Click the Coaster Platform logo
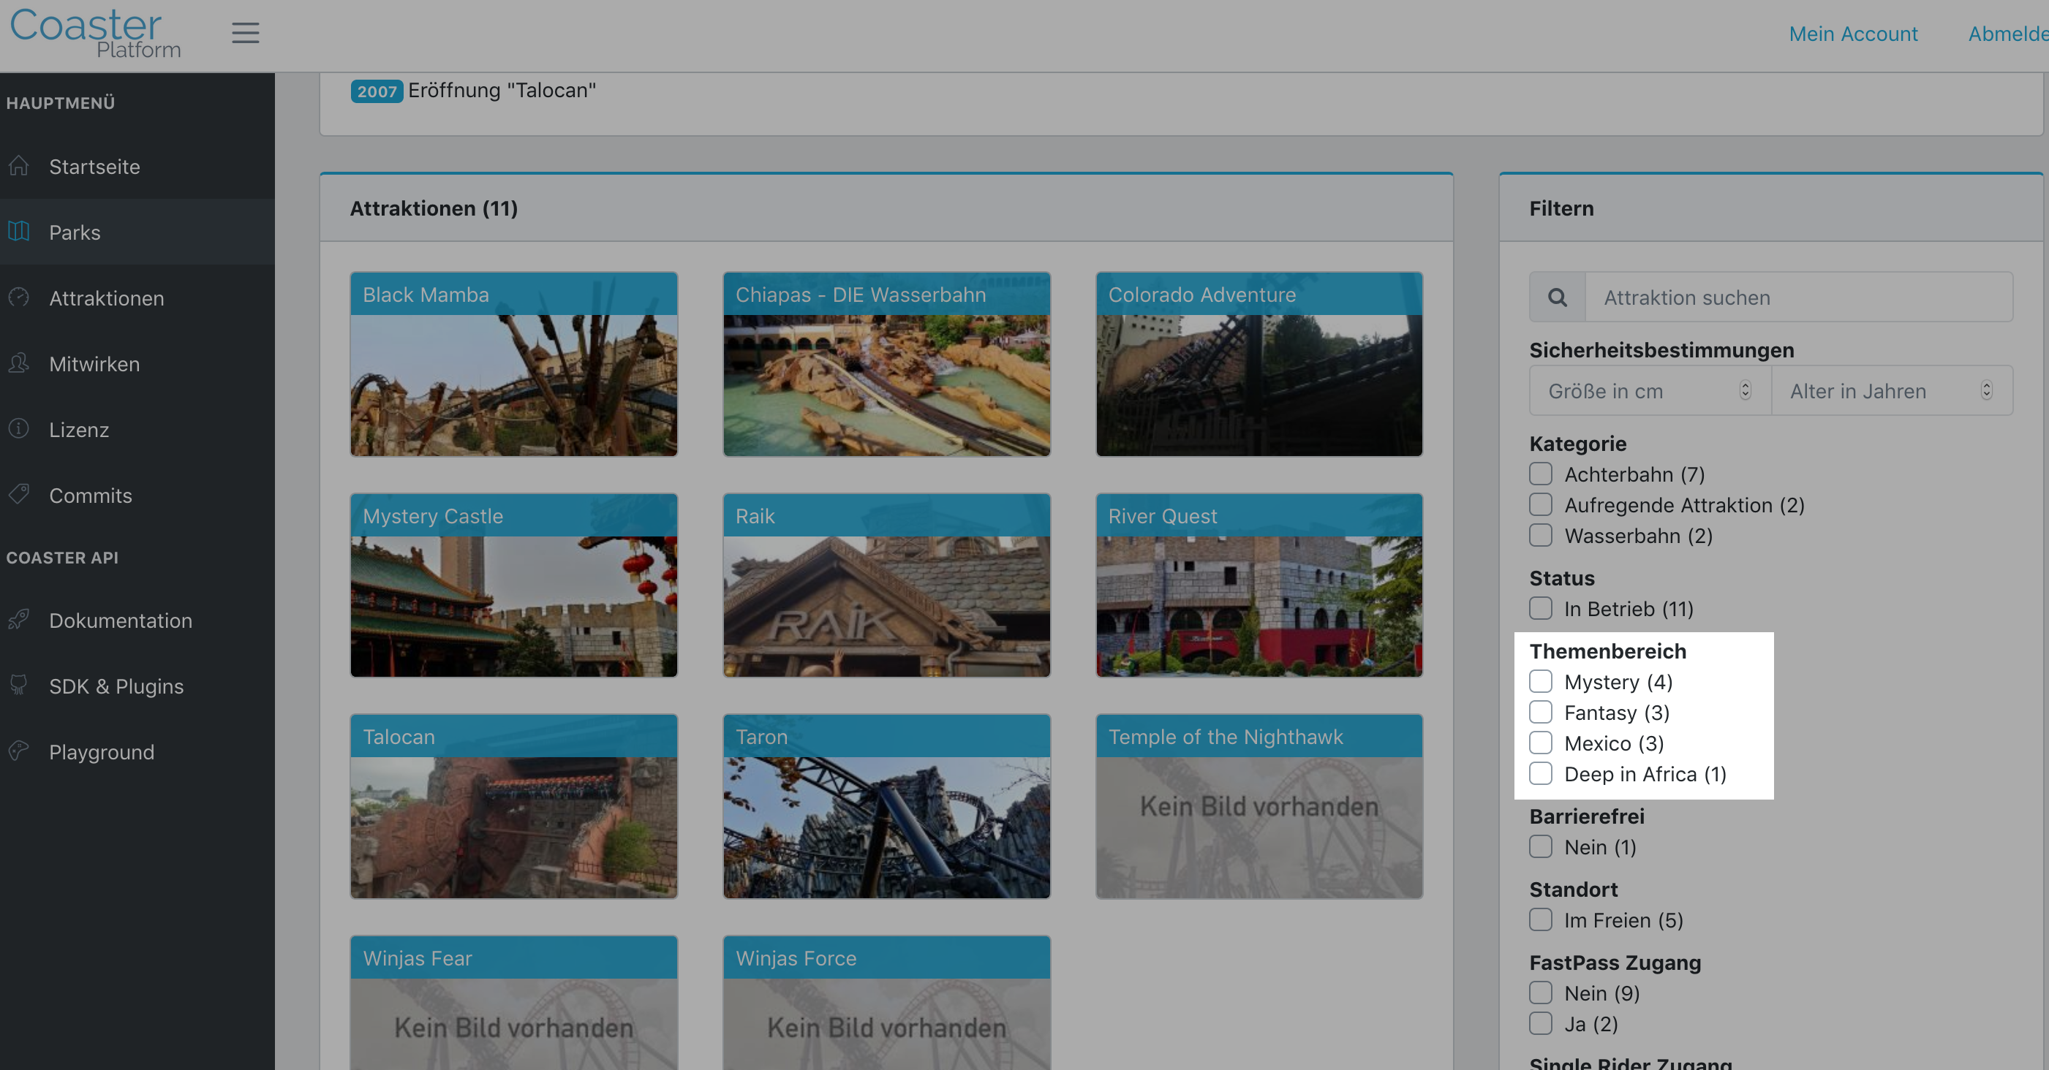This screenshot has height=1070, width=2049. tap(96, 34)
